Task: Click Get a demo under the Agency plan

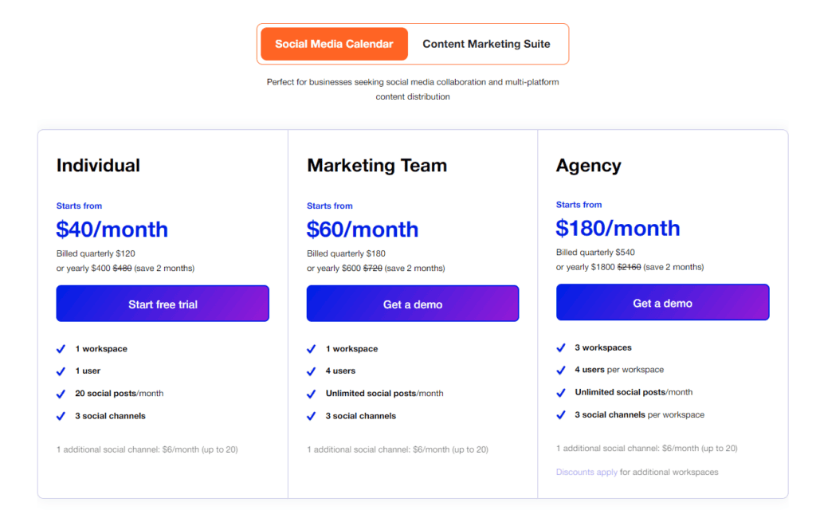Action: [x=662, y=302]
